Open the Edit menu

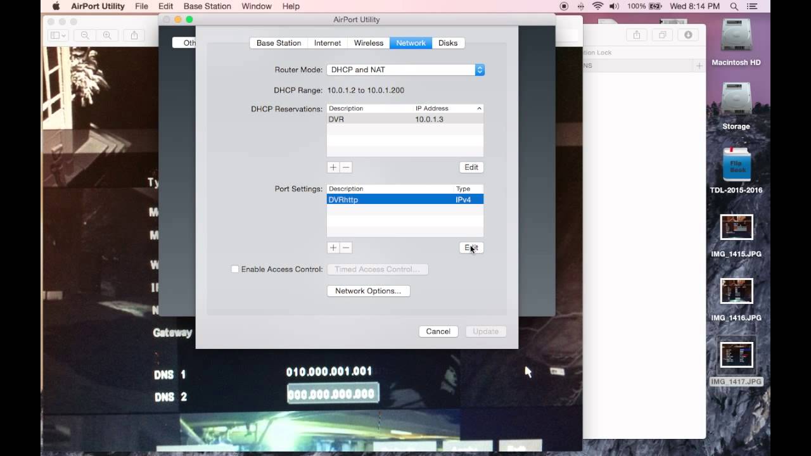click(166, 6)
